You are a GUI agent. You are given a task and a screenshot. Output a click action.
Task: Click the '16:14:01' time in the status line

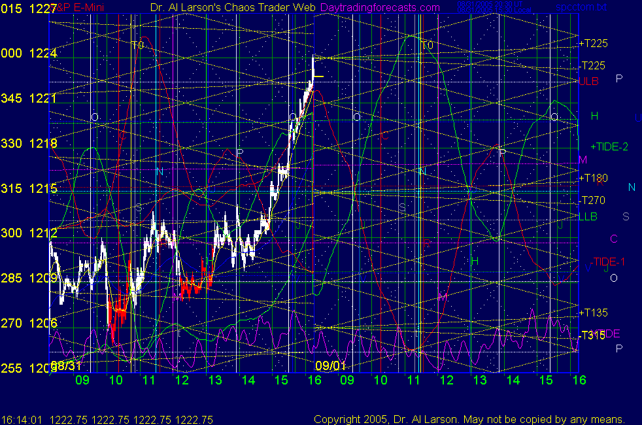click(x=22, y=420)
